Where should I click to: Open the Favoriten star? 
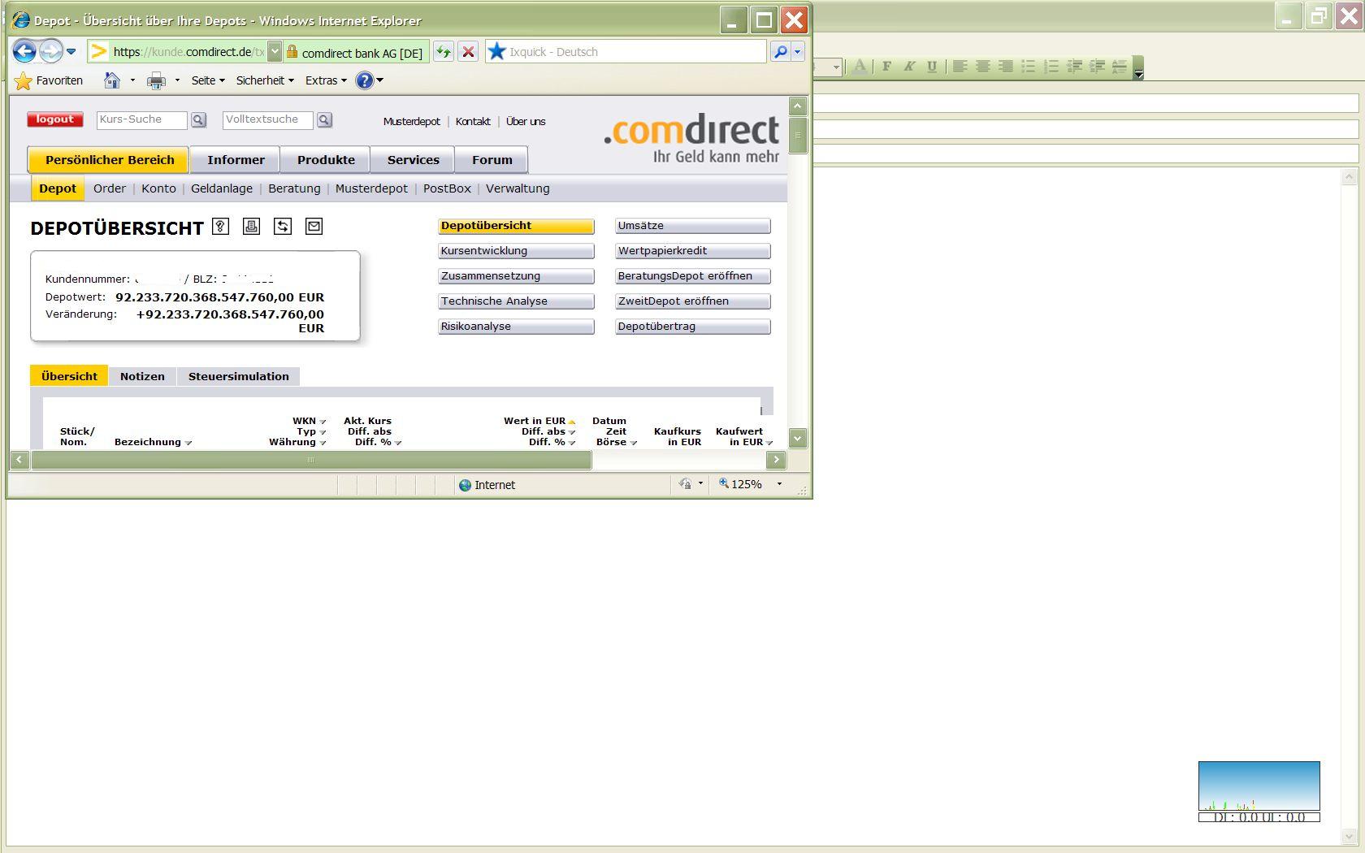tap(24, 80)
